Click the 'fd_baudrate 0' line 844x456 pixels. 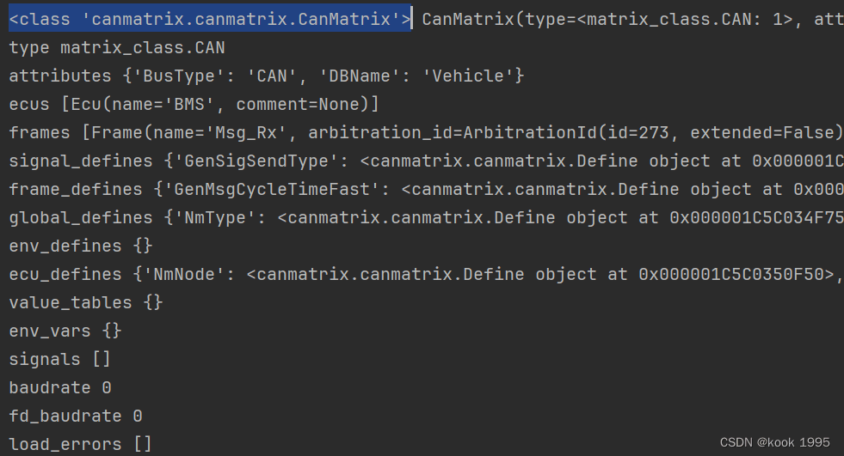tap(76, 416)
